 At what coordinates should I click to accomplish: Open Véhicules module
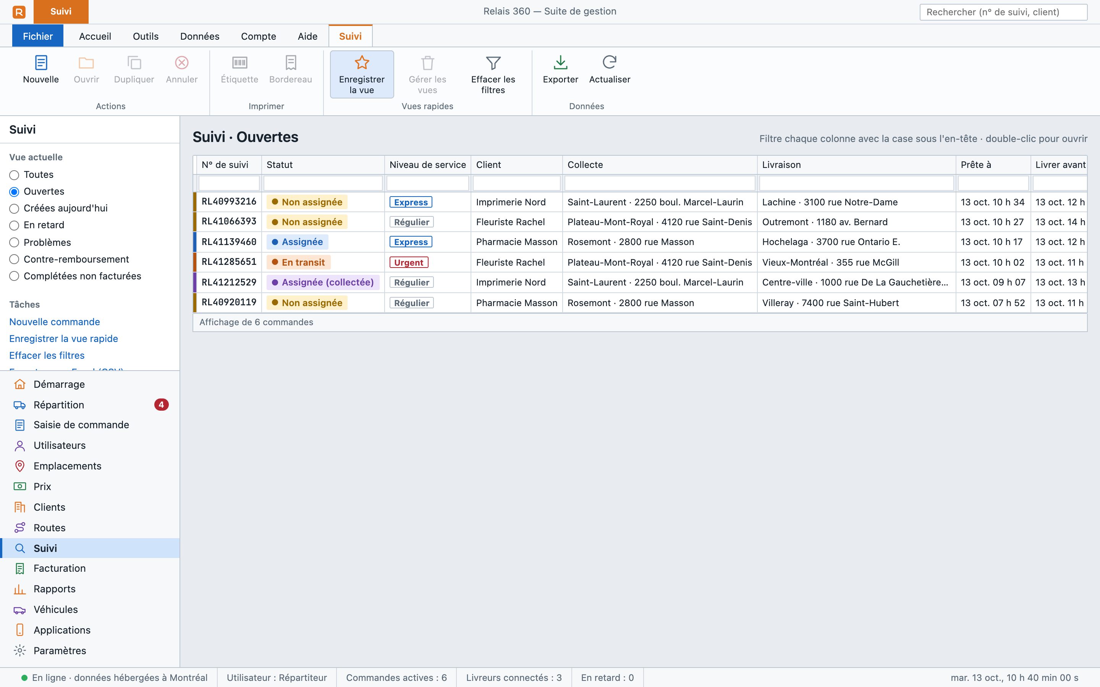90,610
